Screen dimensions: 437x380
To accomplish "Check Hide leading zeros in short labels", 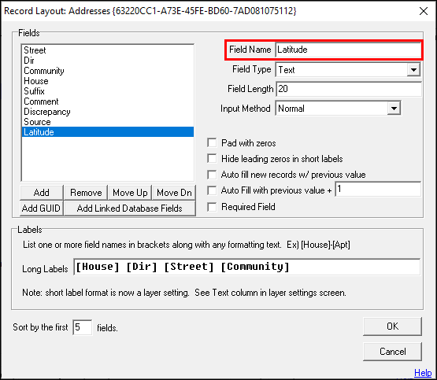I will coord(212,159).
